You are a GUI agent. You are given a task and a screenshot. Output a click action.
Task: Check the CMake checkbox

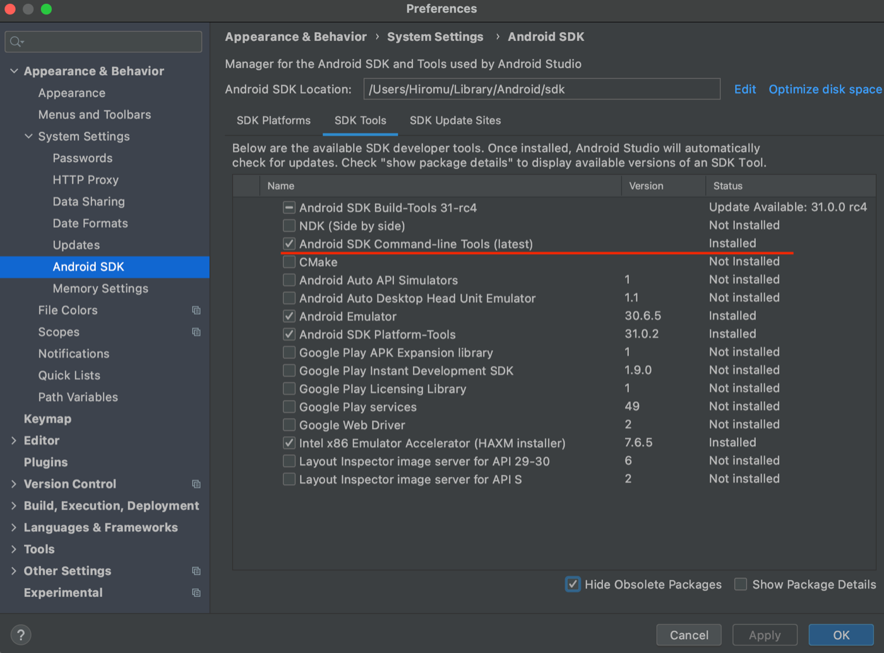[x=289, y=262]
